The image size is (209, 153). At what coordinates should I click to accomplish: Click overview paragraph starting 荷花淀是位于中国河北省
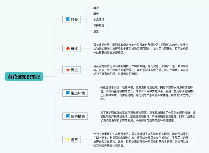pyautogui.click(x=141, y=49)
